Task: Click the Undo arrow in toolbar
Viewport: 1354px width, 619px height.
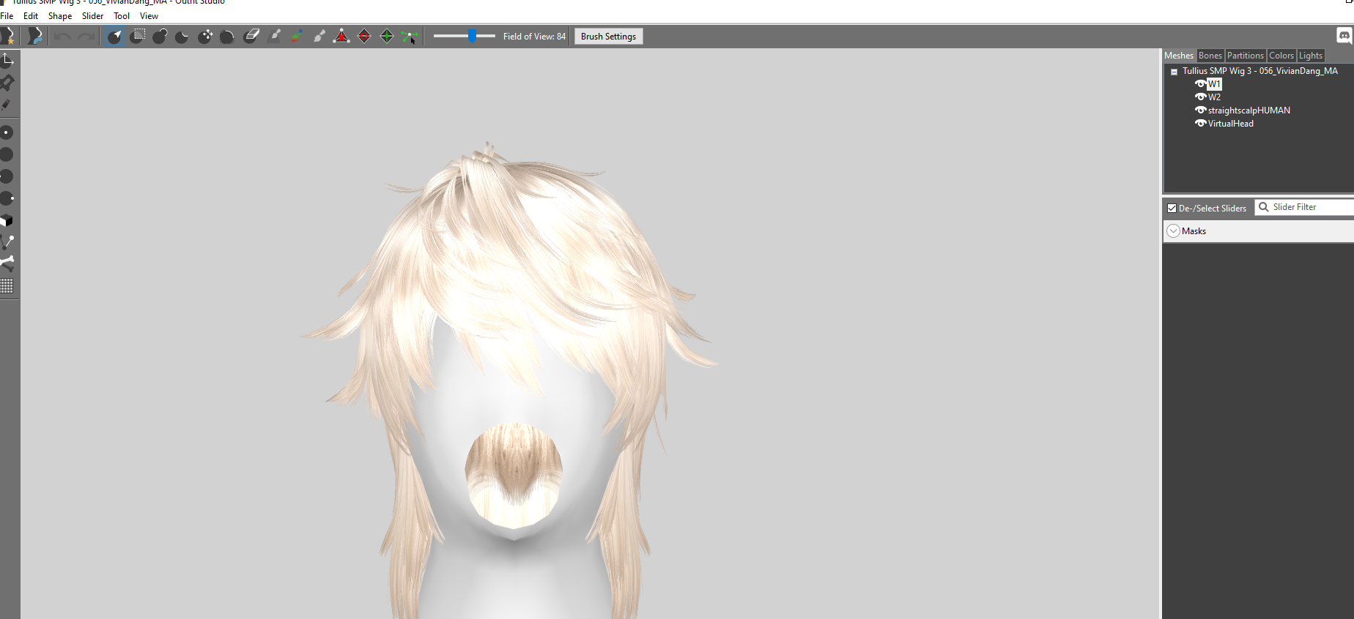Action: click(62, 36)
